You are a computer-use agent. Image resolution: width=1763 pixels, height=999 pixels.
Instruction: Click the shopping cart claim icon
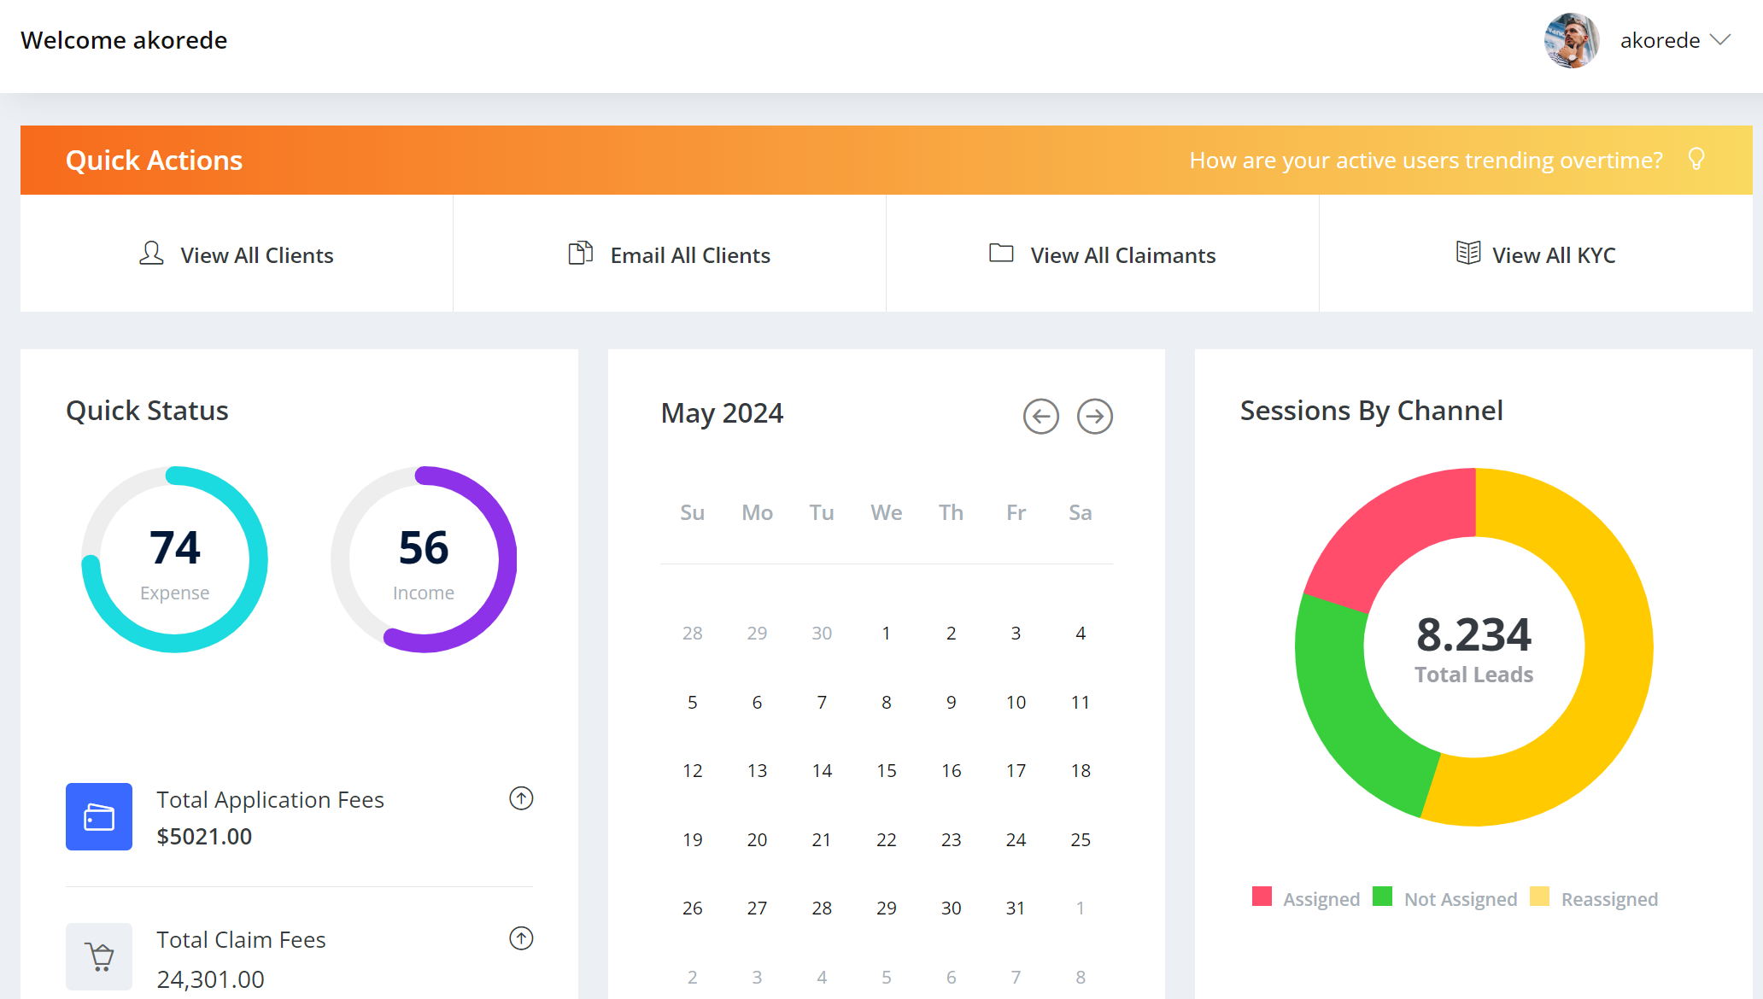click(x=99, y=955)
